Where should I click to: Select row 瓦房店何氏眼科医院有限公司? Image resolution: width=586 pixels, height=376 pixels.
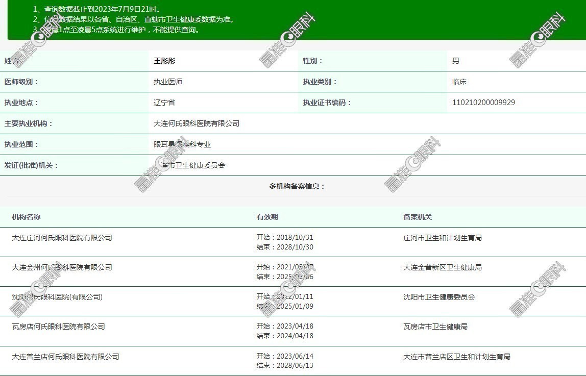pos(58,327)
